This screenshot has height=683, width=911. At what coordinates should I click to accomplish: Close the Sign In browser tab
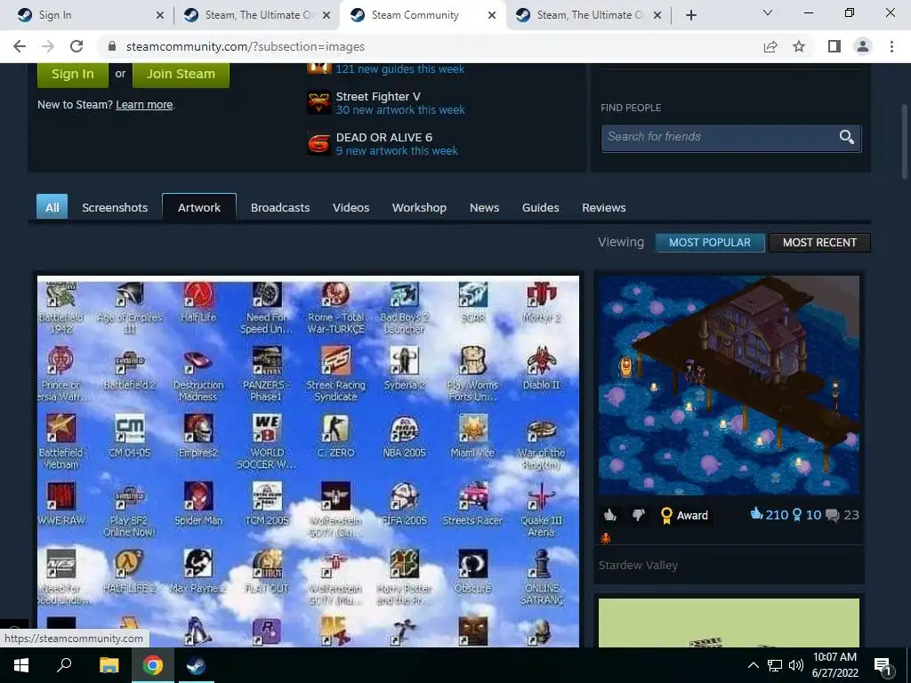point(160,15)
